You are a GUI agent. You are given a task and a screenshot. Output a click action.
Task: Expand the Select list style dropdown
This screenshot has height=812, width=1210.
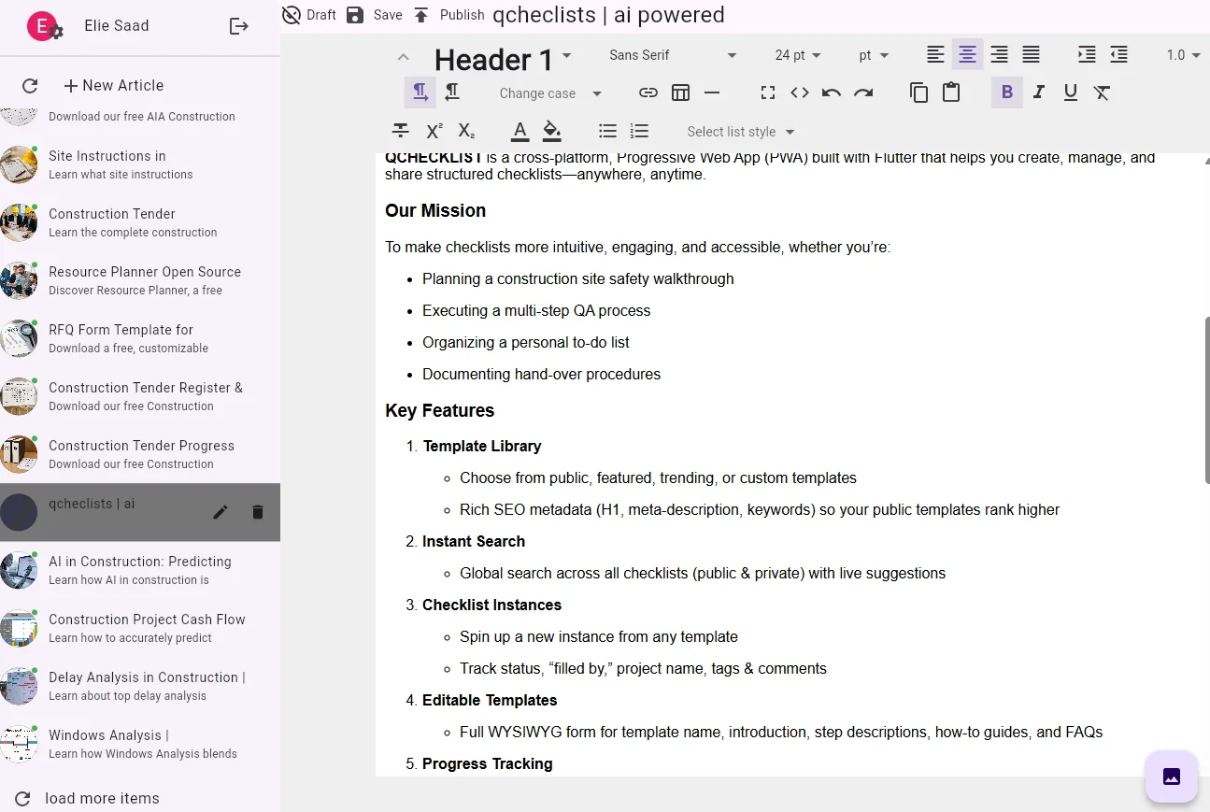pos(739,131)
